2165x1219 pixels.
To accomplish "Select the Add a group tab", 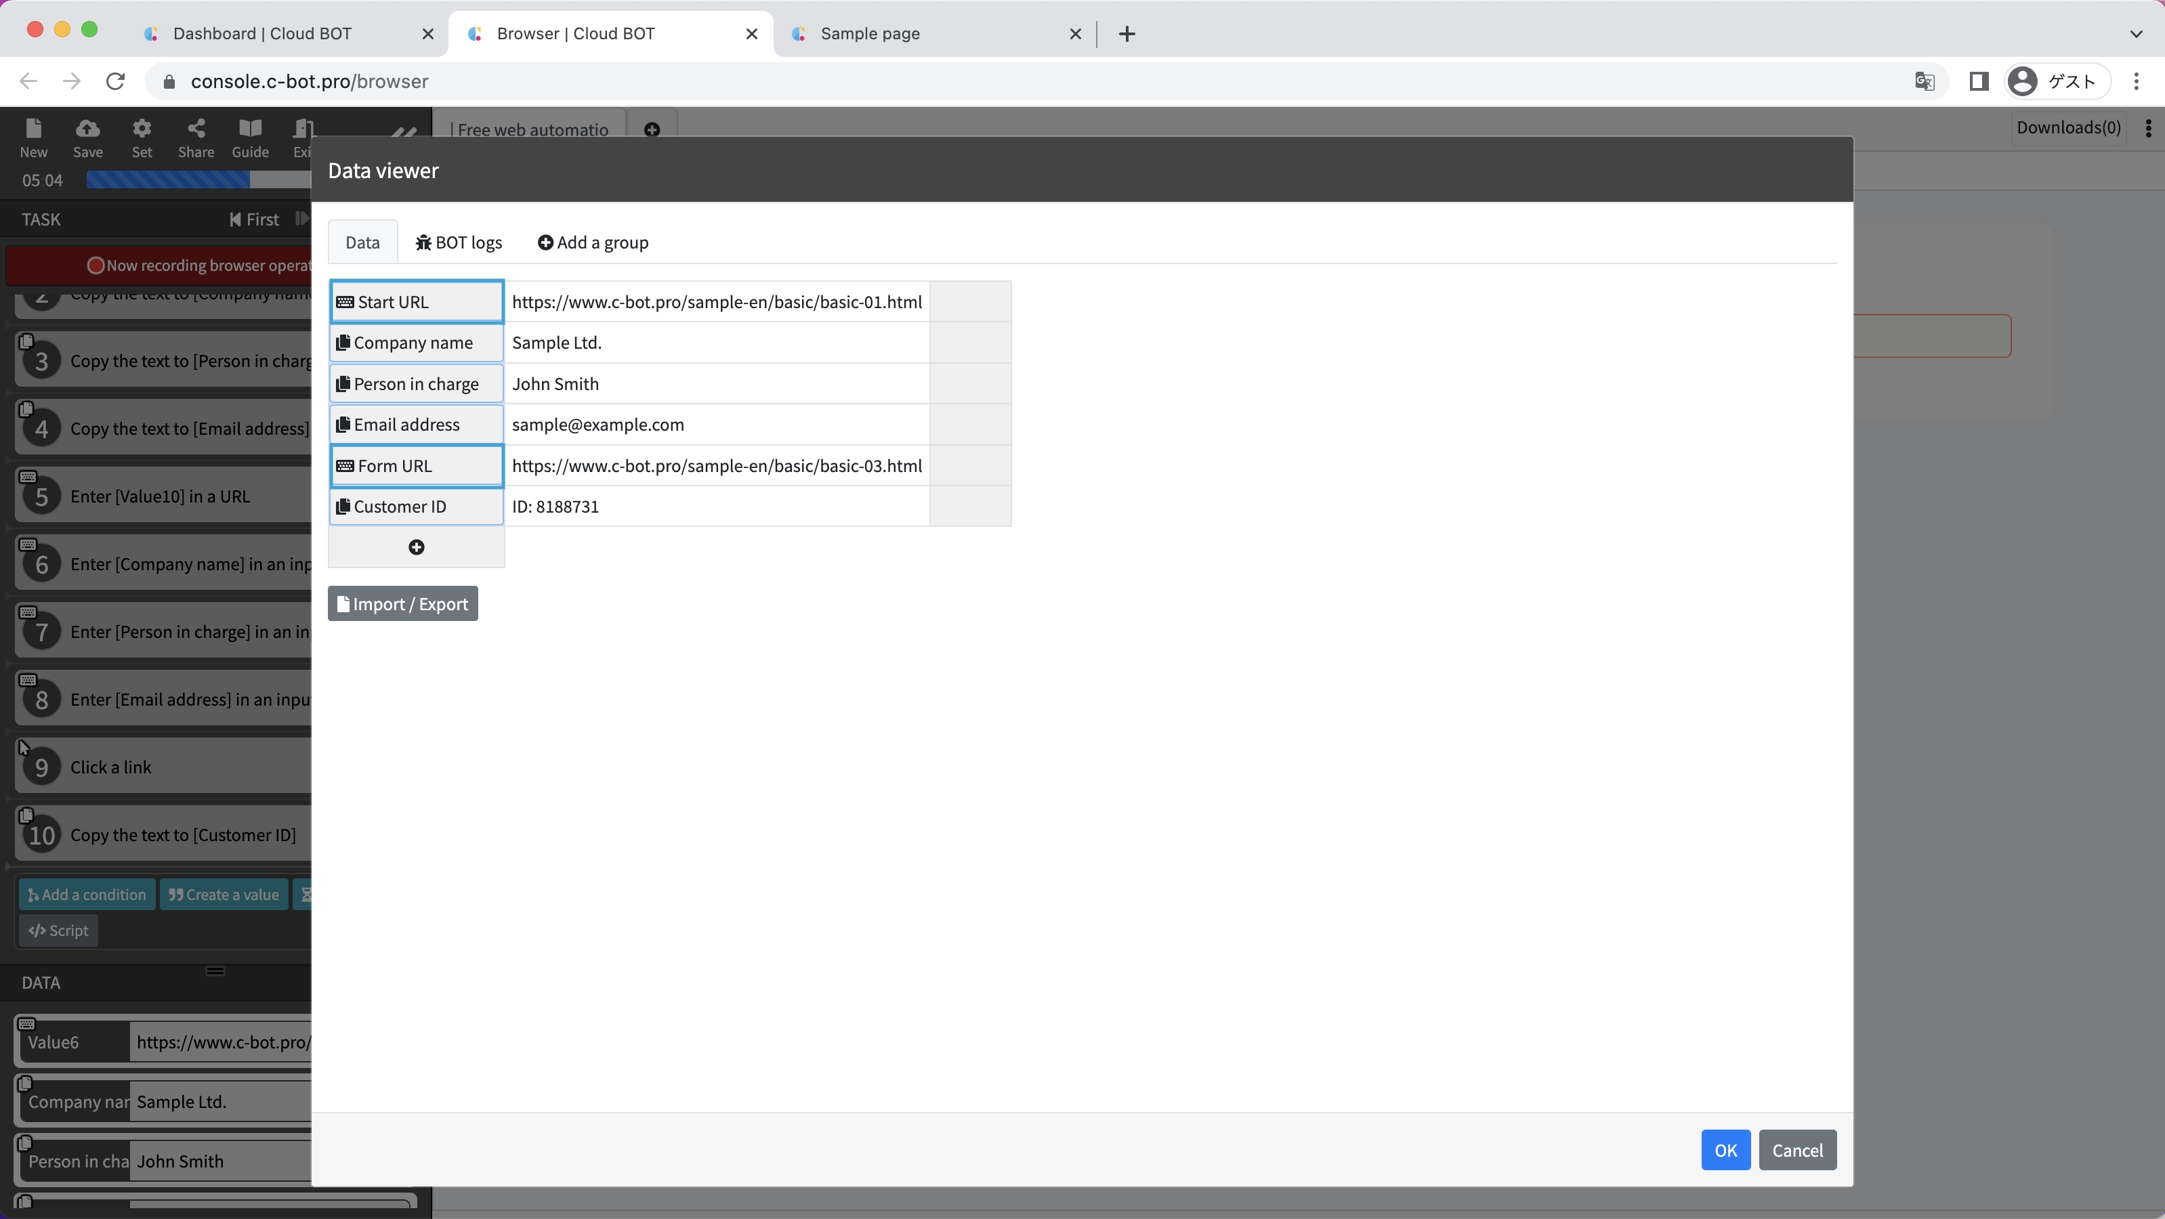I will tap(593, 243).
